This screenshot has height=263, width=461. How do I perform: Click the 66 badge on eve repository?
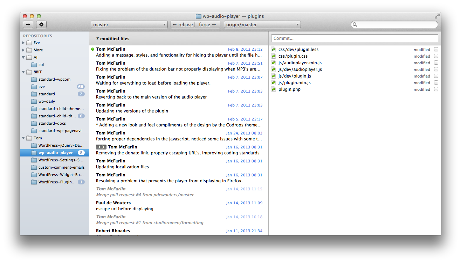click(x=81, y=87)
